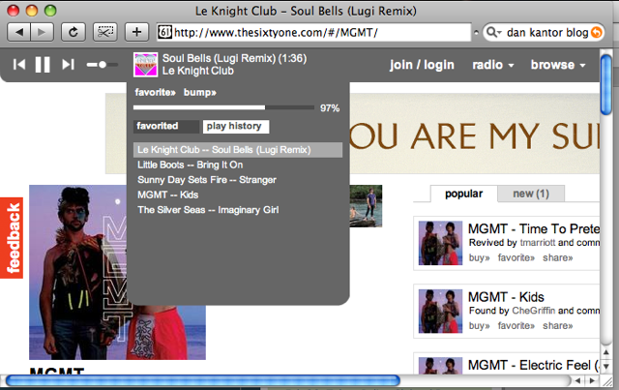Click the orange snapback arrow in search
The height and width of the screenshot is (390, 619).
(x=597, y=32)
